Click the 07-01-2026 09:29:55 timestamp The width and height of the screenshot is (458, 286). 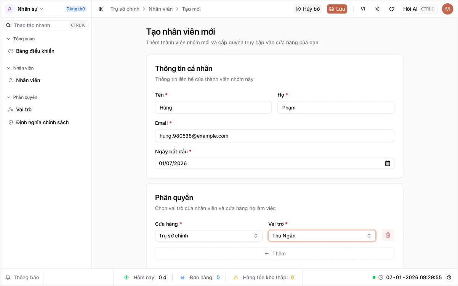414,278
